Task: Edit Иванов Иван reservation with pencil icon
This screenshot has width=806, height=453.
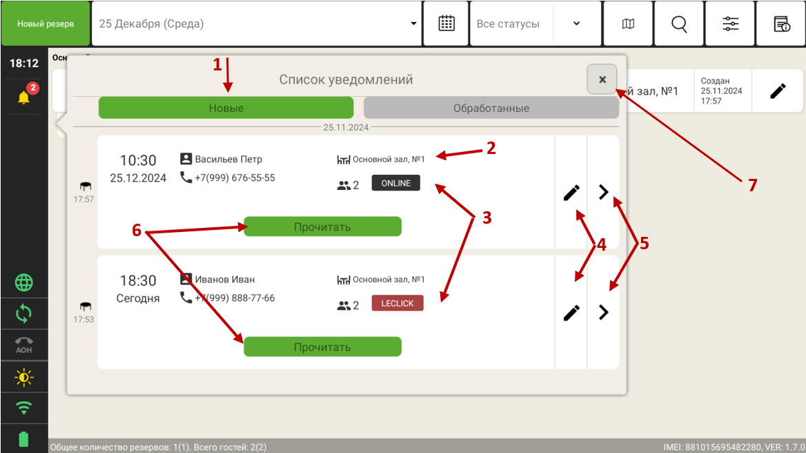Action: [571, 313]
